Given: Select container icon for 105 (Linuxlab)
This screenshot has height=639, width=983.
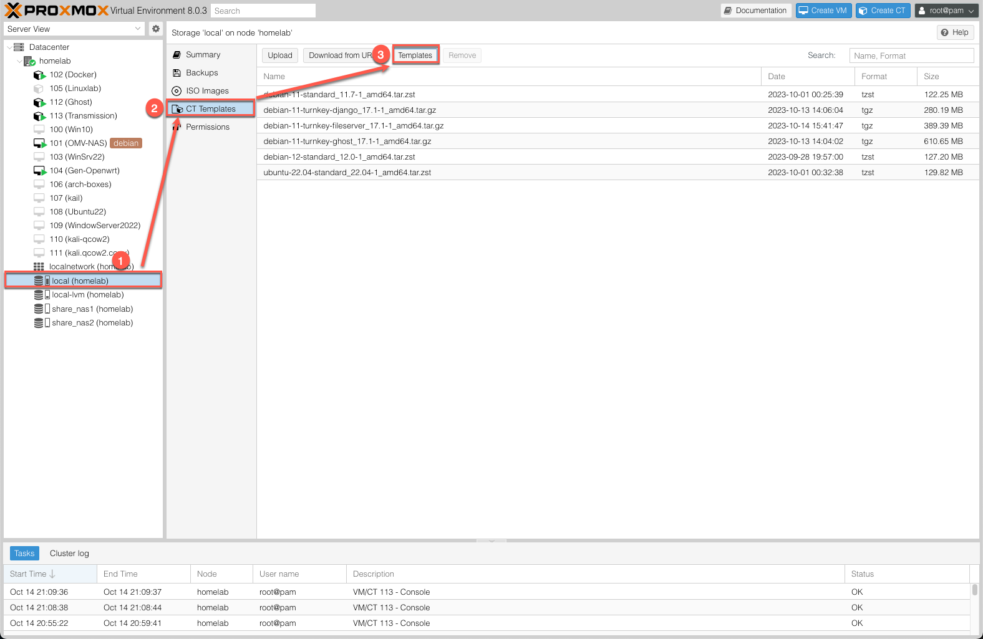Looking at the screenshot, I should (x=39, y=89).
